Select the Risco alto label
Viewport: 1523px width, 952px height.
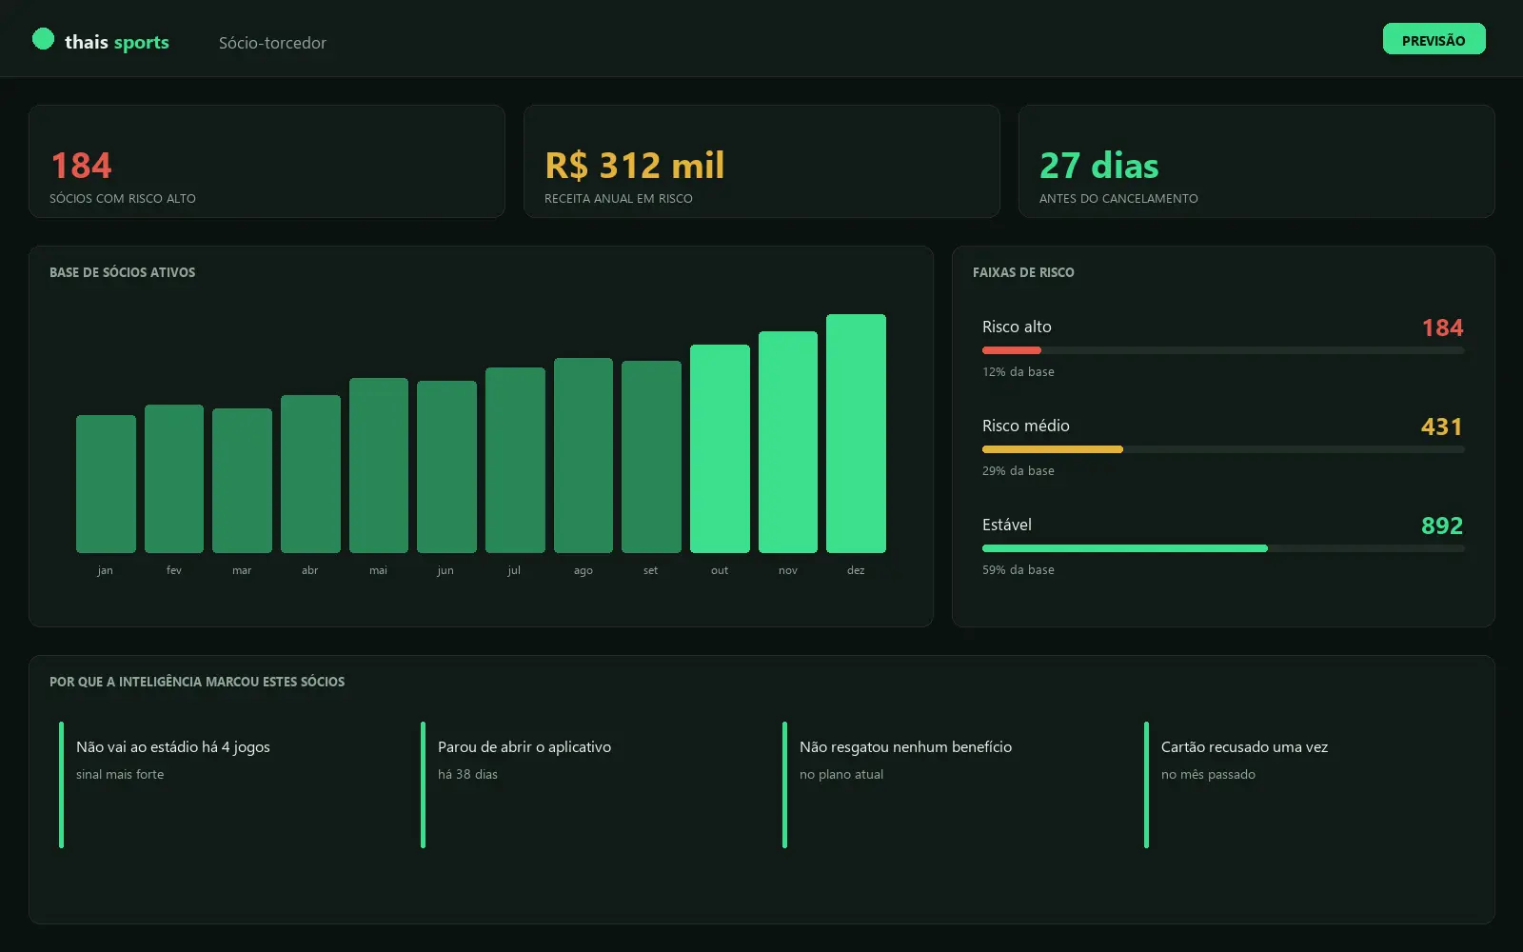1017,327
